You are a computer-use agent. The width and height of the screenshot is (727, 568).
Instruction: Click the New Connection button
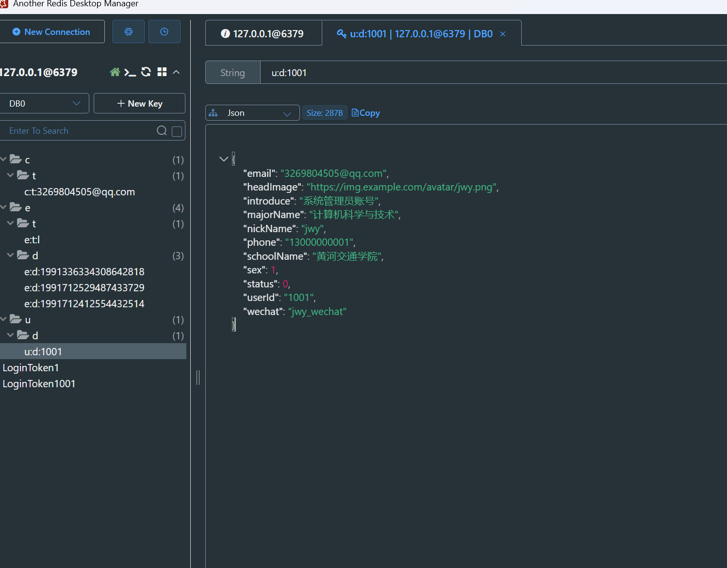pos(51,32)
